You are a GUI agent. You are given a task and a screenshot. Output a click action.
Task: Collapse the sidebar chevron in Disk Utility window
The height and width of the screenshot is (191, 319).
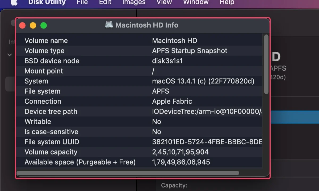tap(10, 55)
